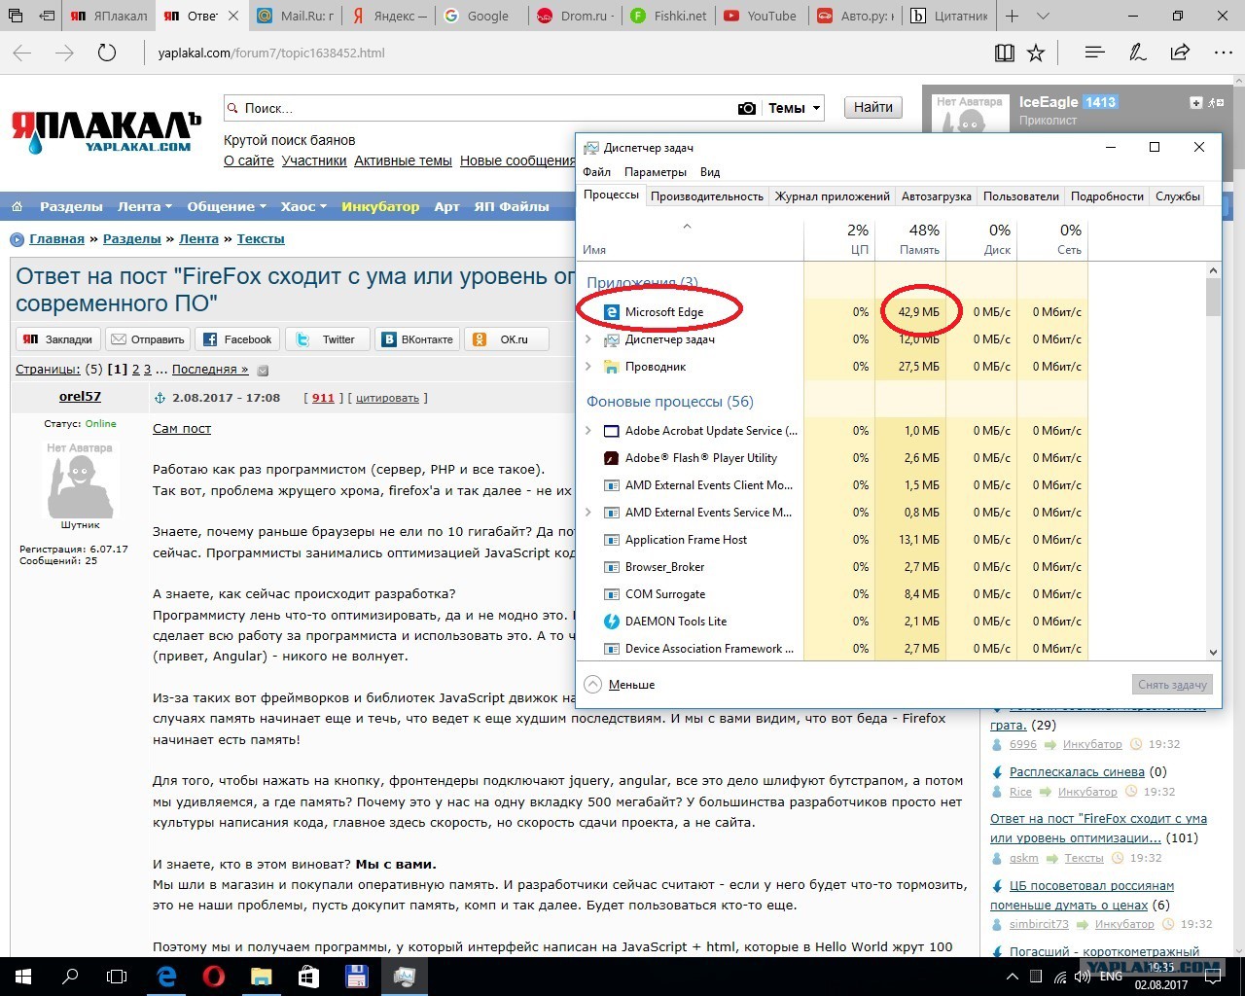
Task: Switch to Google browser tab
Action: [481, 16]
